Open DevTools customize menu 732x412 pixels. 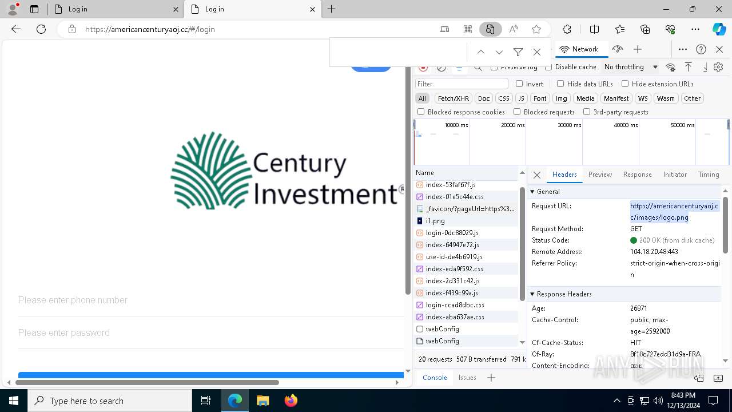click(x=683, y=49)
